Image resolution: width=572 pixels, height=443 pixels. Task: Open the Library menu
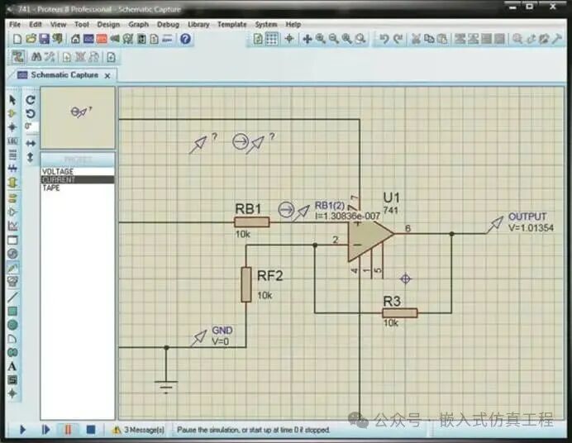[x=198, y=25]
